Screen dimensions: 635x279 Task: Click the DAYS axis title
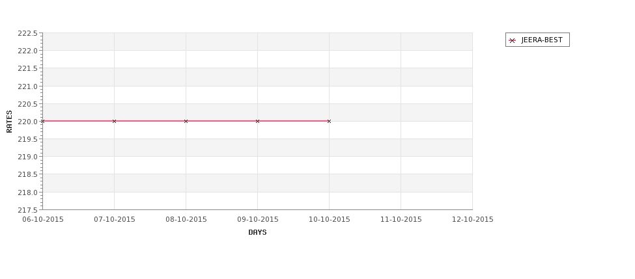coord(257,232)
